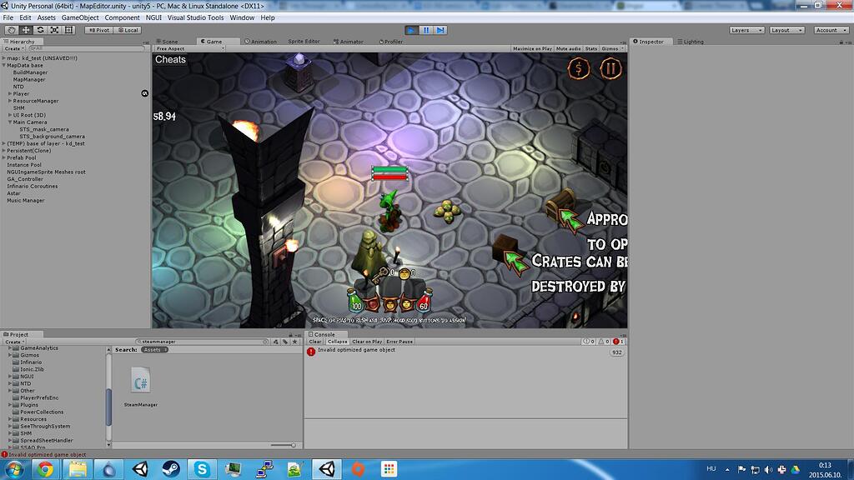Image resolution: width=854 pixels, height=480 pixels.
Task: Select the Rotate tool in the toolbar
Action: (x=42, y=29)
